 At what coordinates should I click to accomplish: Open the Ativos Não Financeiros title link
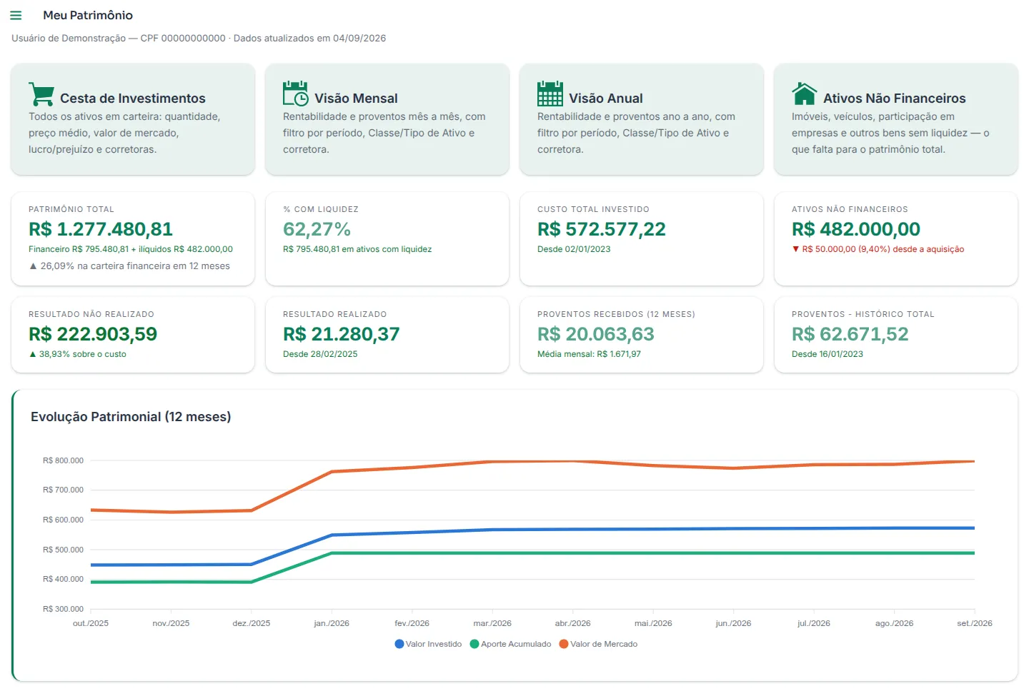pos(895,99)
